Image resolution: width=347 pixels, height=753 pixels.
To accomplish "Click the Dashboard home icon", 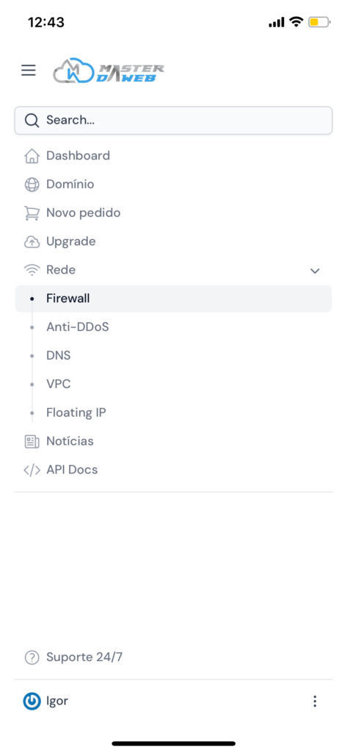I will point(32,156).
